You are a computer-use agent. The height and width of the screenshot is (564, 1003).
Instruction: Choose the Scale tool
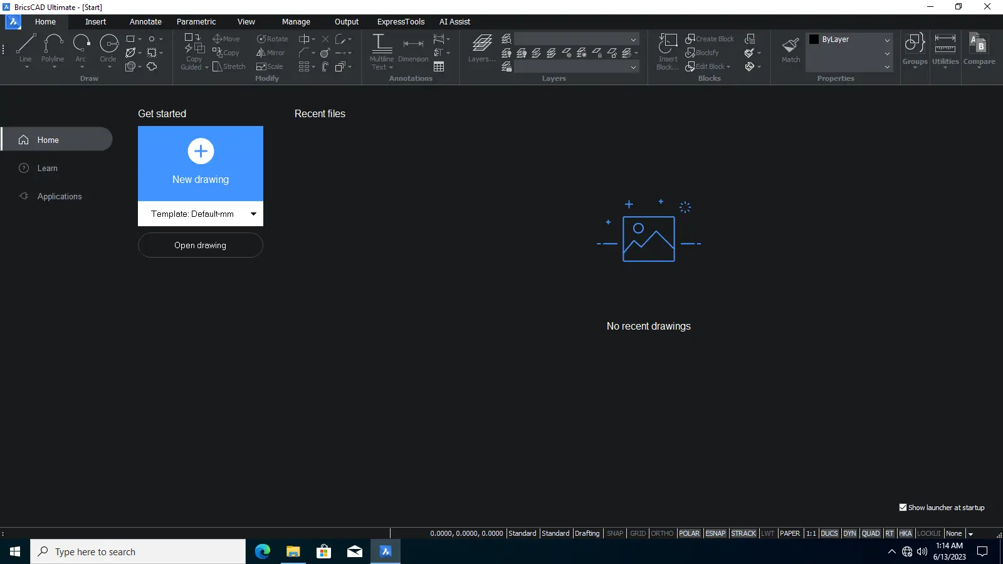(270, 66)
